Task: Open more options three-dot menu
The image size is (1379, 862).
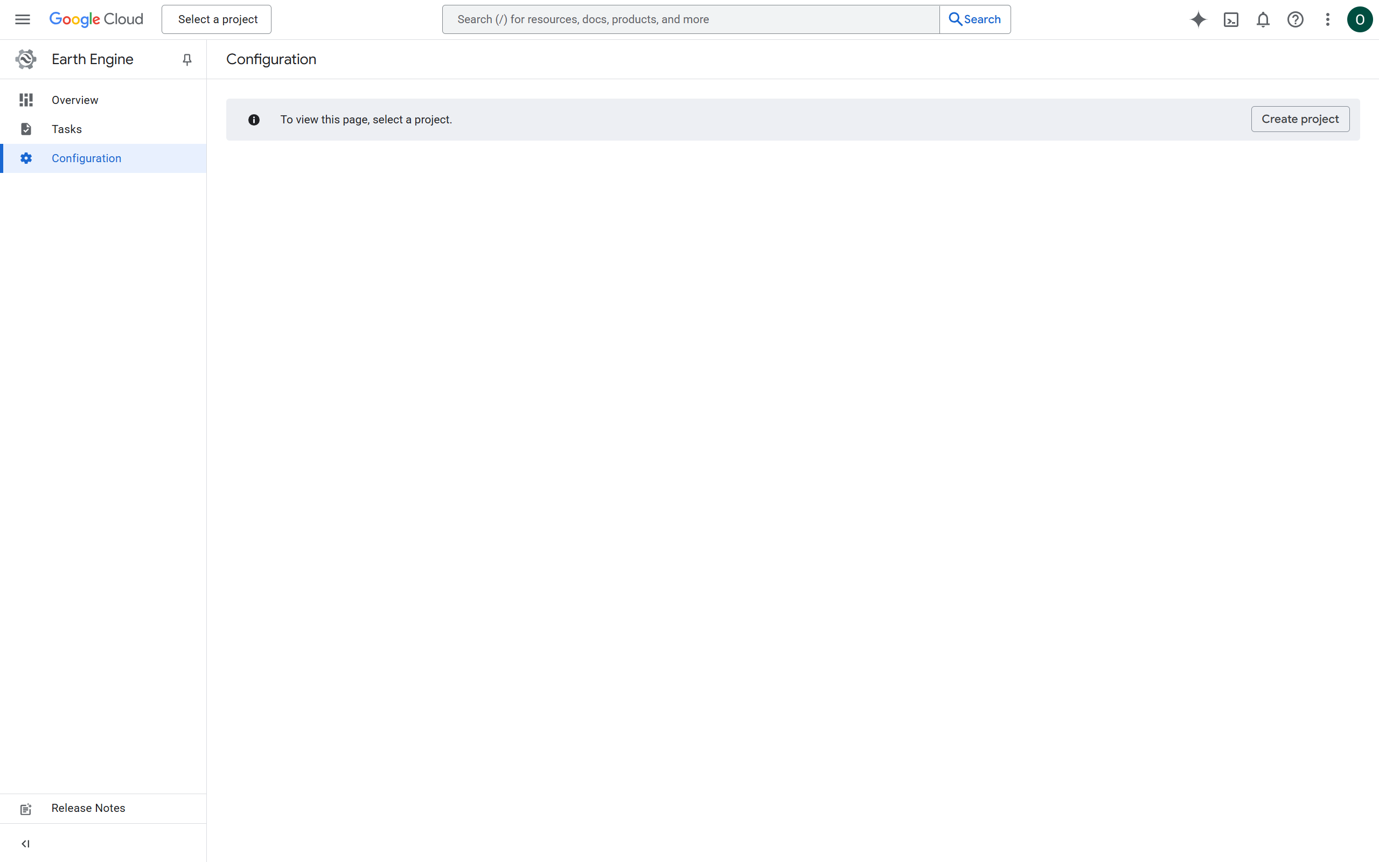Action: pyautogui.click(x=1327, y=19)
